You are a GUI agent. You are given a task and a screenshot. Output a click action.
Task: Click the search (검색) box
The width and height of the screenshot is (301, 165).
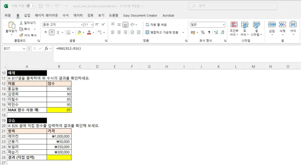point(233,6)
